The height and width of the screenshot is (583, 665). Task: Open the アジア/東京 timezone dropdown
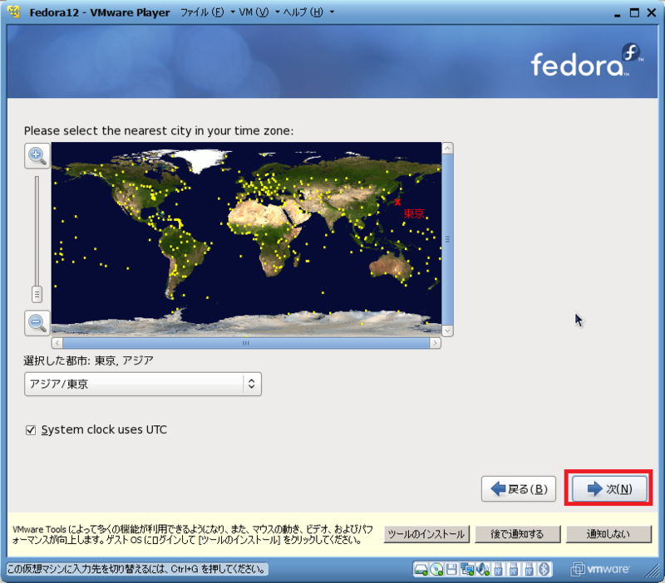pyautogui.click(x=143, y=384)
